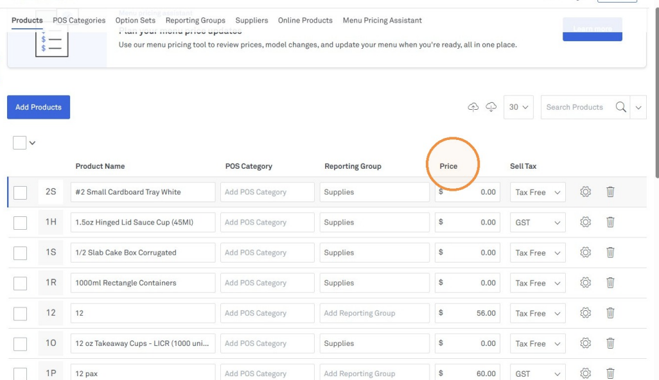Viewport: 659px width, 380px height.
Task: Go to the Reporting Groups tab
Action: click(x=195, y=20)
